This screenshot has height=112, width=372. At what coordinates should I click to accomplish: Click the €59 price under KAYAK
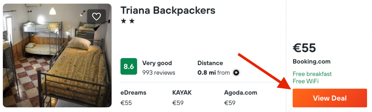pos(179,103)
